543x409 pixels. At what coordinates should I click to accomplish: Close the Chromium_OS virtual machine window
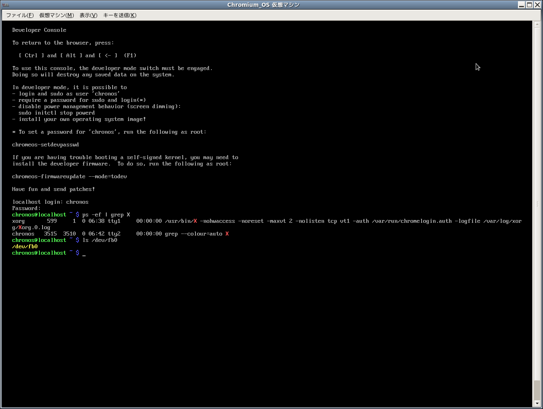pos(537,5)
